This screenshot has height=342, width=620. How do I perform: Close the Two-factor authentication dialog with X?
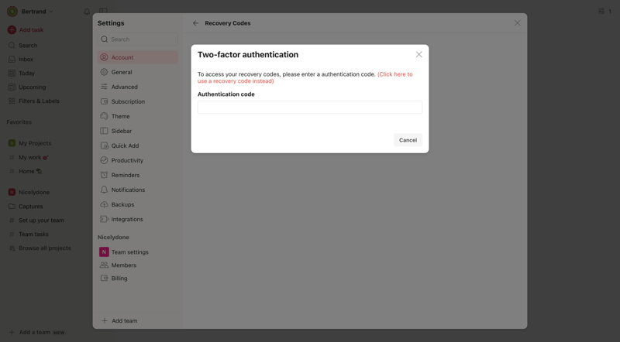pyautogui.click(x=418, y=54)
